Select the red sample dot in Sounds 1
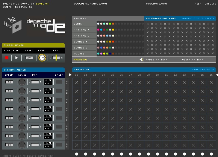The image size is (218, 157). click(113, 42)
